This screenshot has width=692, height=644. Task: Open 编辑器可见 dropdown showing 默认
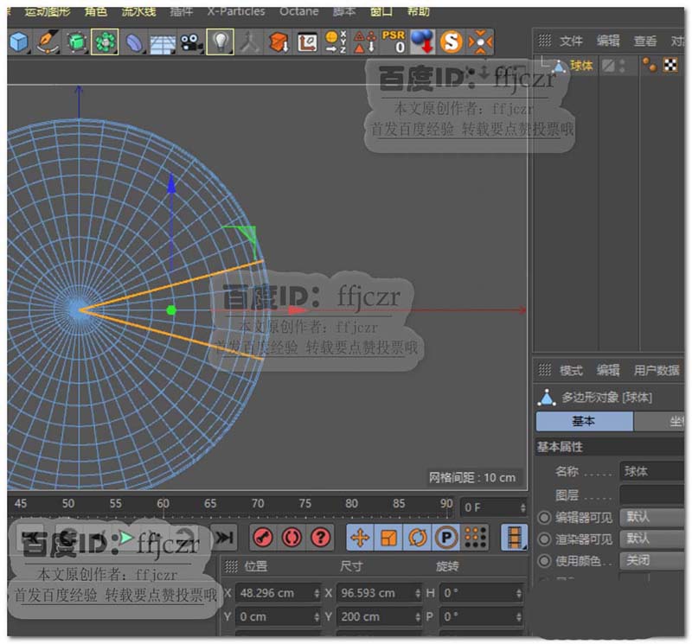coord(652,517)
